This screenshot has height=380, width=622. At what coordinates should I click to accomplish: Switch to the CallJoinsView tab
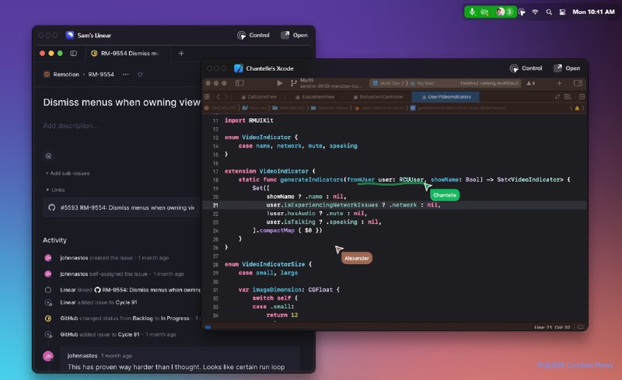click(x=259, y=97)
